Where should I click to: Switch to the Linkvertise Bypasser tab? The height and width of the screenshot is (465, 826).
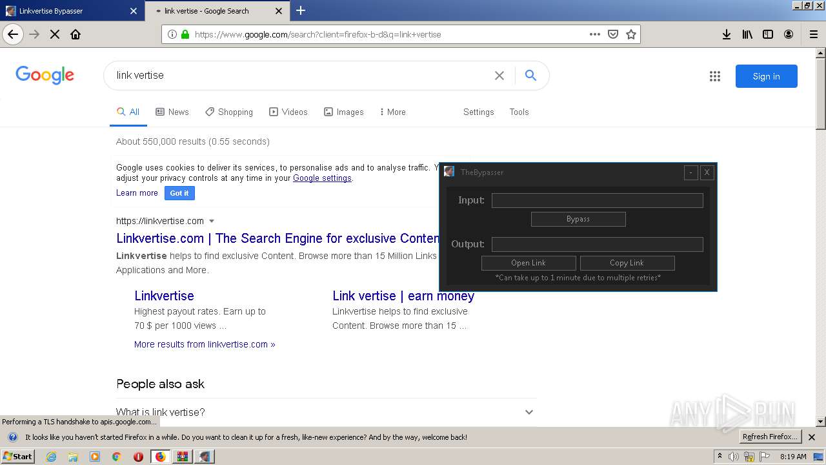(71, 11)
